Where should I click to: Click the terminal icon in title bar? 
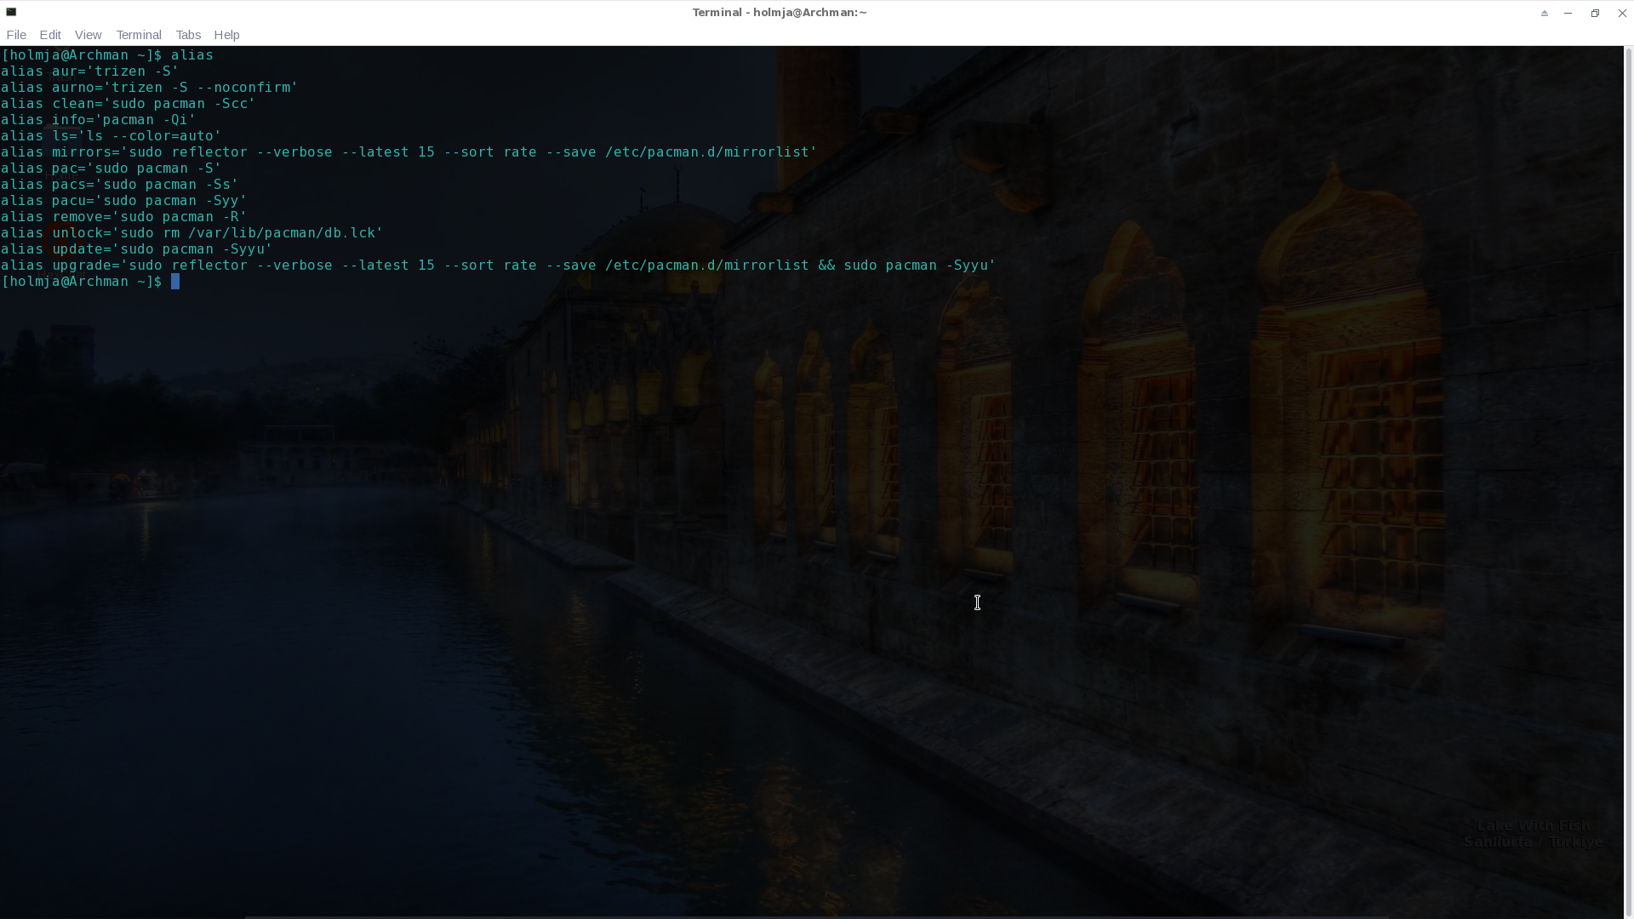(x=11, y=12)
